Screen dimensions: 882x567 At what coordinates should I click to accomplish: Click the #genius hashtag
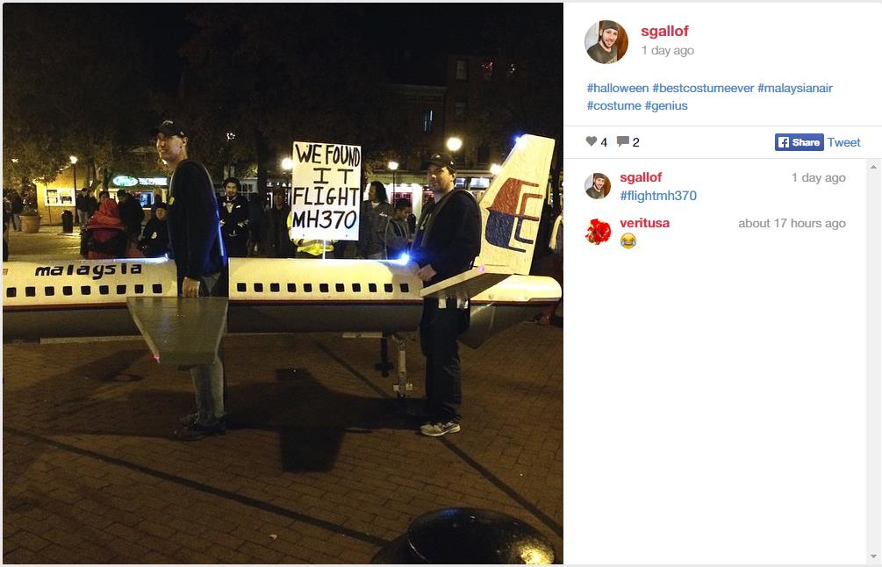(666, 105)
